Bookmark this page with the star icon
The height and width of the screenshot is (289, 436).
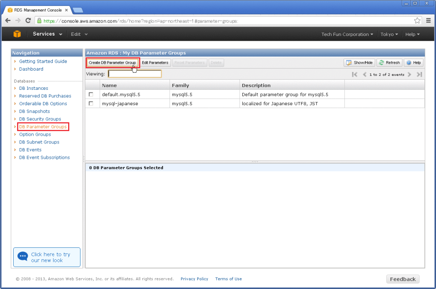[417, 20]
